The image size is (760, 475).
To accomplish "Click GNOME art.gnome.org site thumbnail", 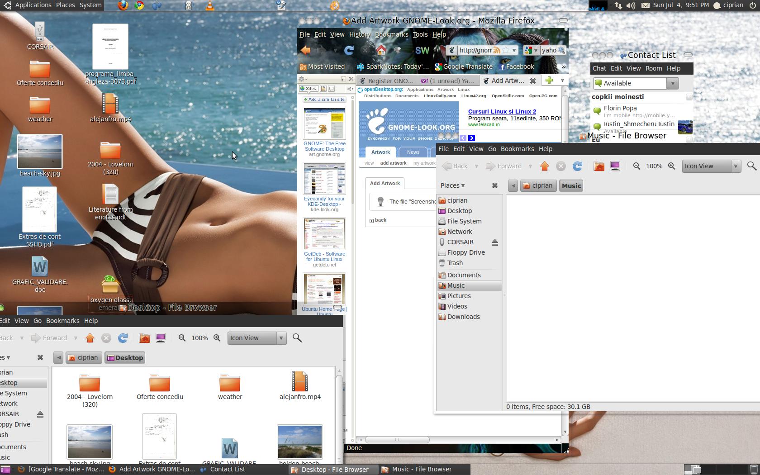I will 324,123.
